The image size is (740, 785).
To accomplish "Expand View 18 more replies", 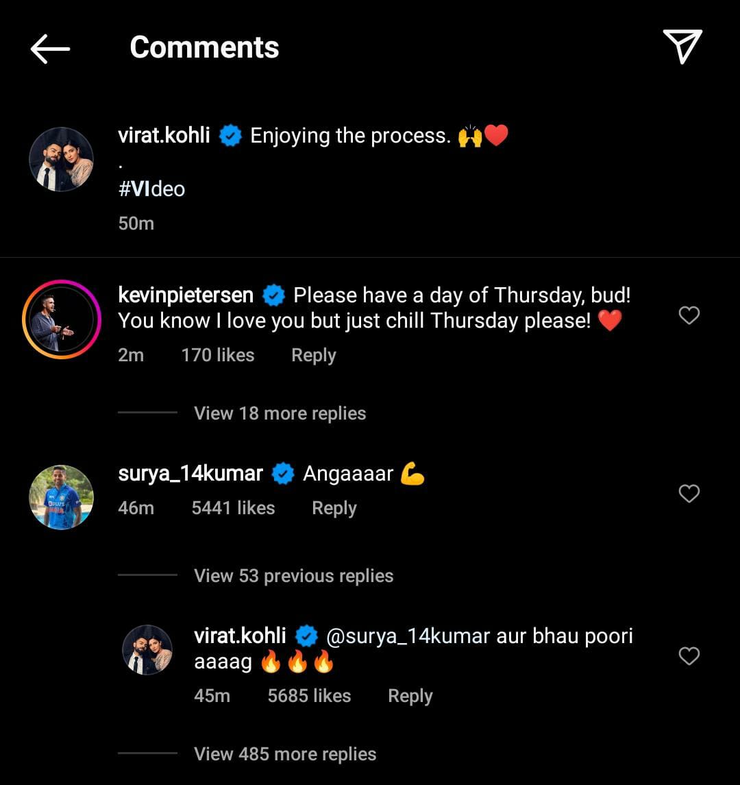I will pos(280,413).
